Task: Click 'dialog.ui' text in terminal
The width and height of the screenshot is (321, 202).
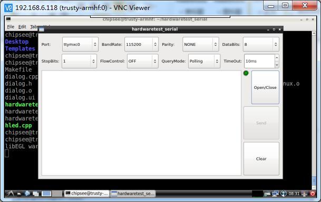Action: coord(20,97)
